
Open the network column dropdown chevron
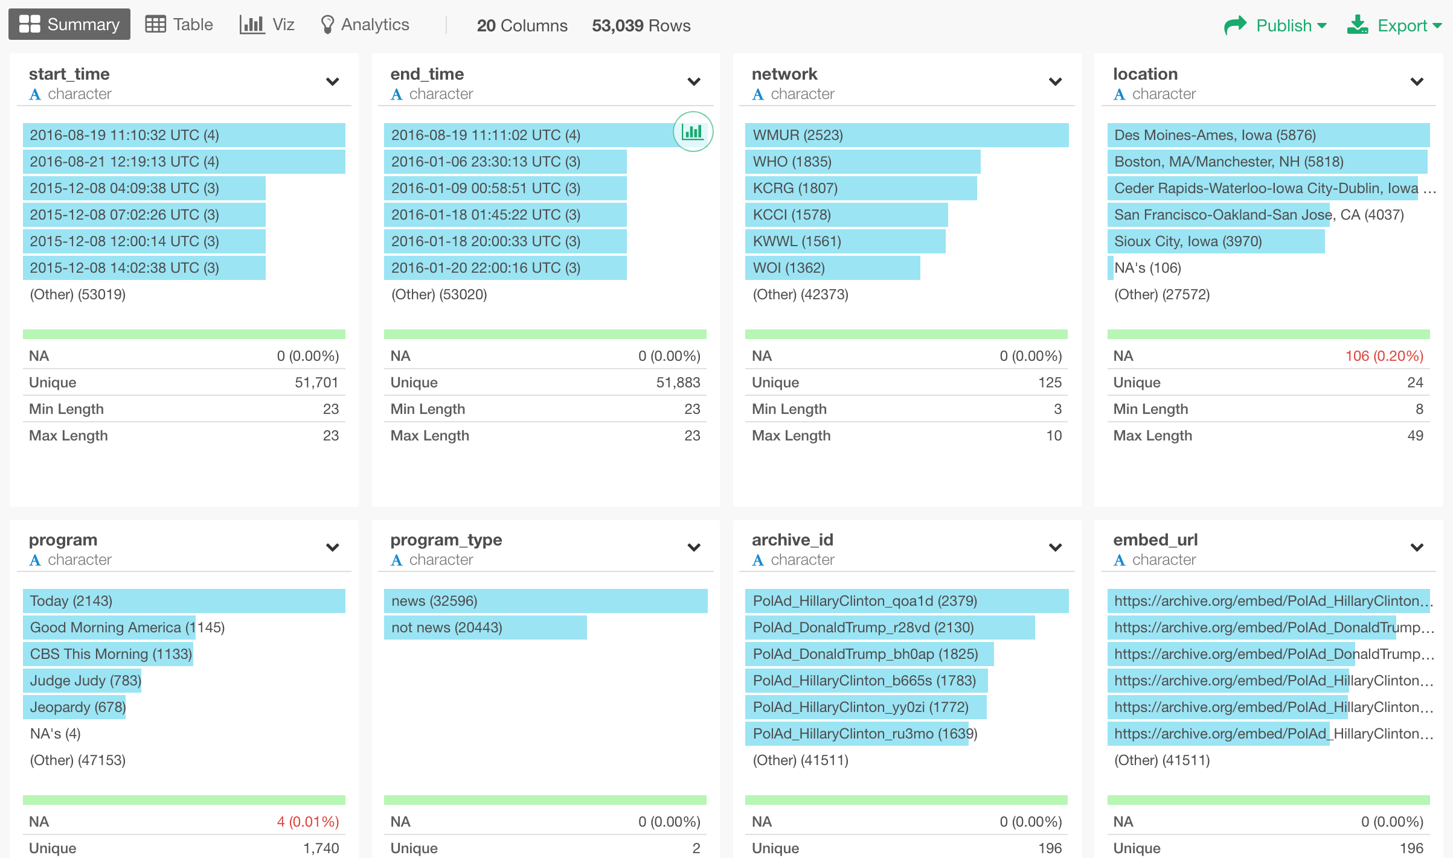click(1055, 81)
